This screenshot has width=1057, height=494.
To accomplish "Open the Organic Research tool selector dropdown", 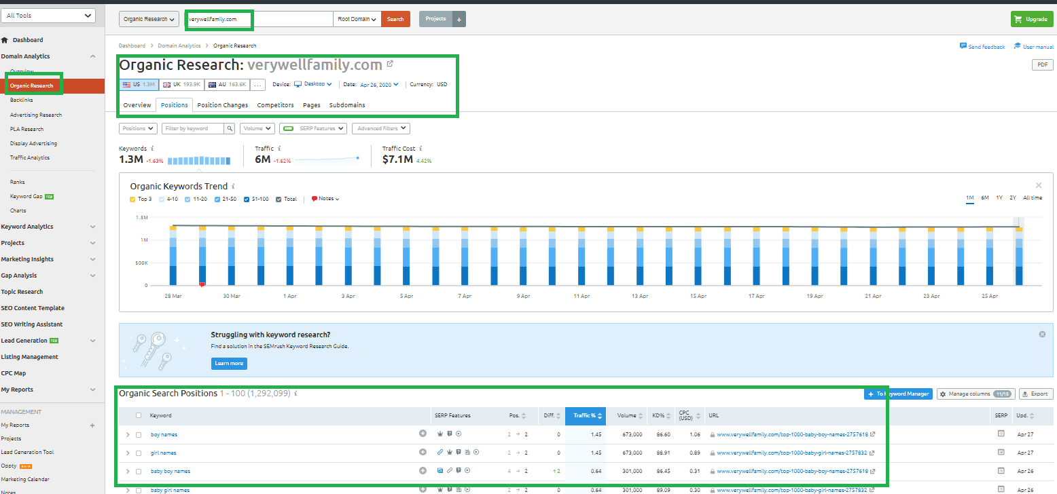I will point(149,19).
